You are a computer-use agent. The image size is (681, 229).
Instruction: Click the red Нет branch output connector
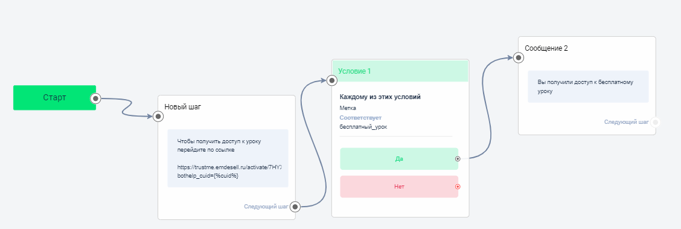click(458, 187)
